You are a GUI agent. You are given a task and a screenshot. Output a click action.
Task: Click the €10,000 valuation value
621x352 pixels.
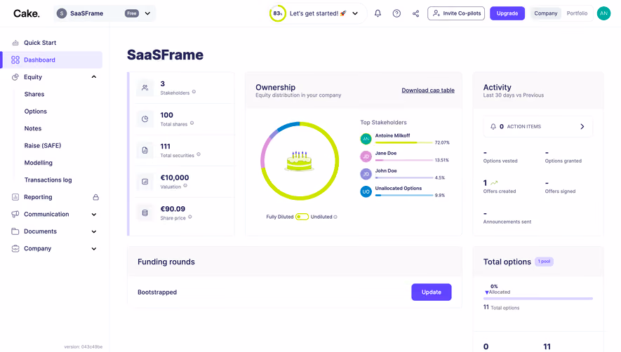175,178
